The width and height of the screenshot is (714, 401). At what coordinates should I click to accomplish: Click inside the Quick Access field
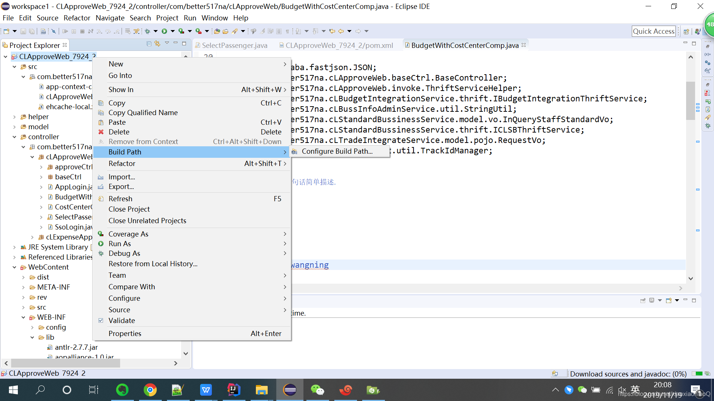tap(653, 31)
